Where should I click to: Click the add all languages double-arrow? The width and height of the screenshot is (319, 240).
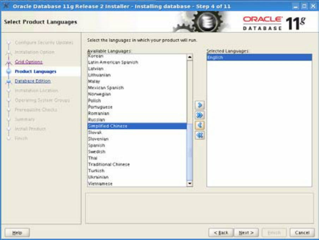point(200,115)
